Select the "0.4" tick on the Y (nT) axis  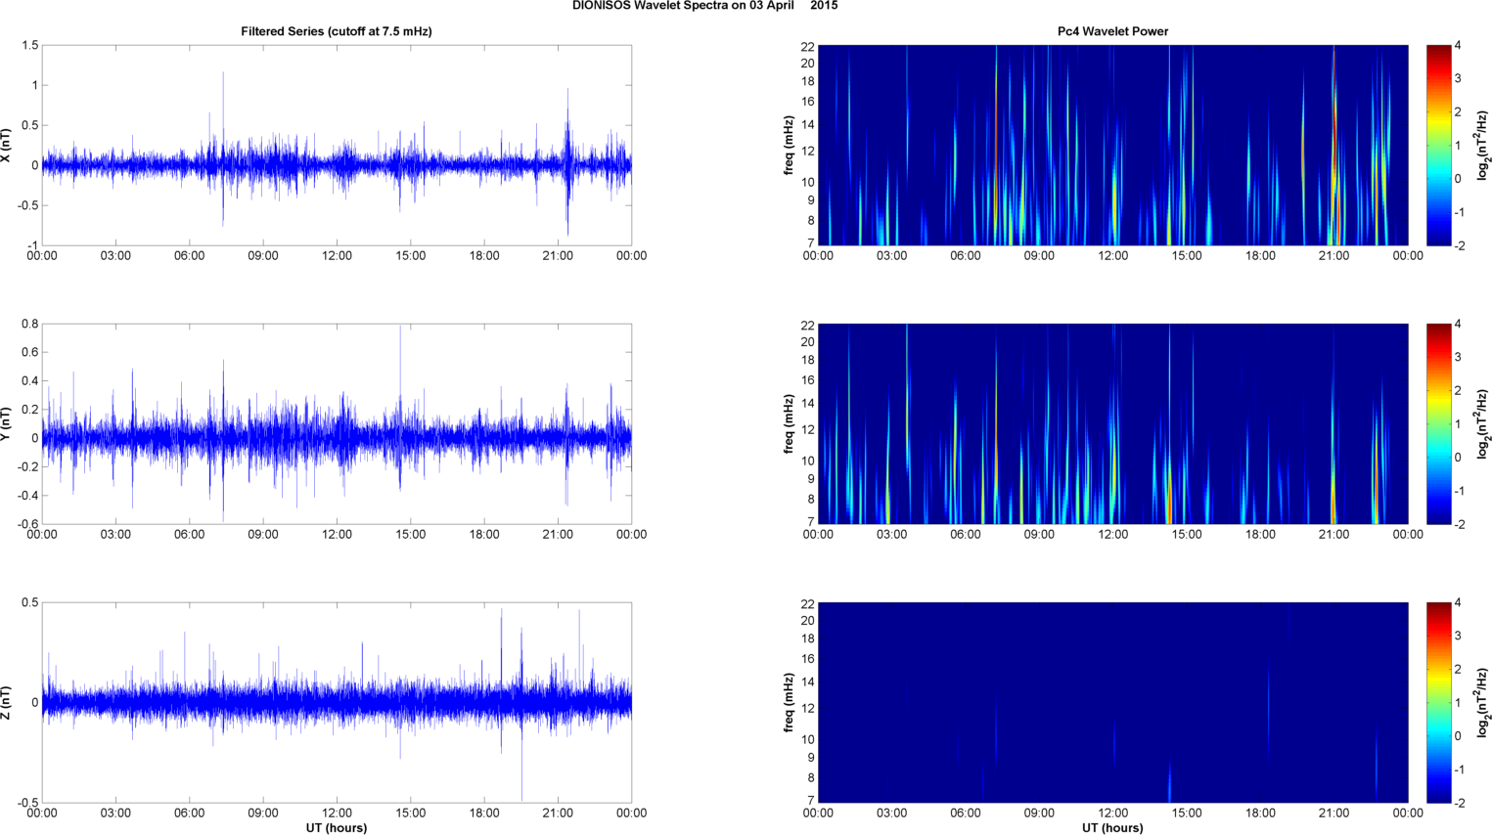pyautogui.click(x=29, y=381)
